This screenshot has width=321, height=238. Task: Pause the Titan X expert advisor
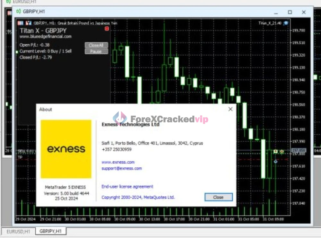point(96,51)
